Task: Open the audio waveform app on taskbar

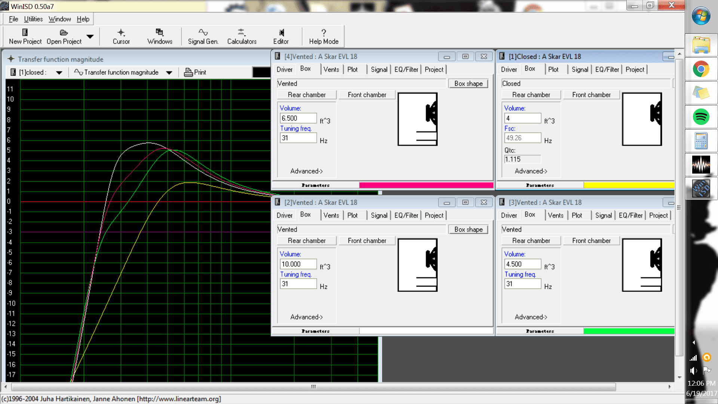Action: pyautogui.click(x=701, y=165)
